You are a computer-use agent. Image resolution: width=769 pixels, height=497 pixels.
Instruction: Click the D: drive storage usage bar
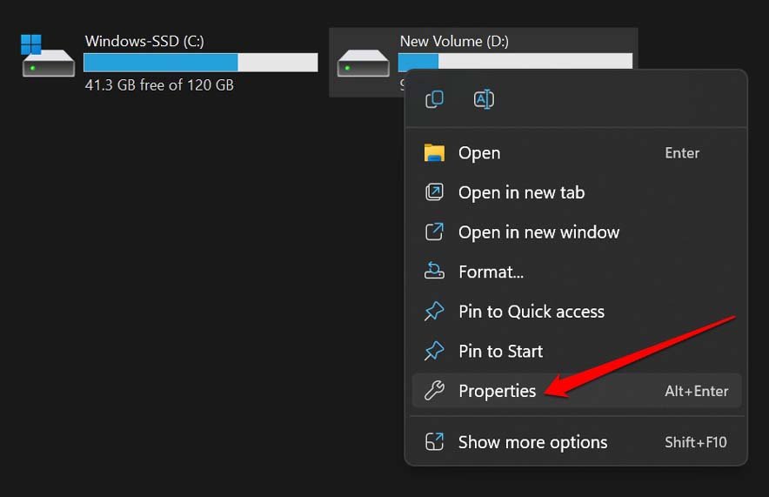click(x=515, y=61)
